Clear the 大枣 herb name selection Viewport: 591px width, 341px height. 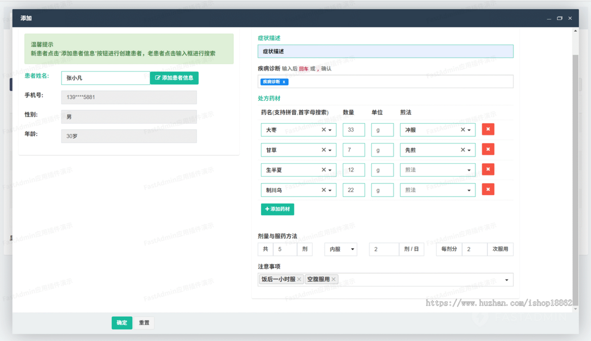click(324, 130)
